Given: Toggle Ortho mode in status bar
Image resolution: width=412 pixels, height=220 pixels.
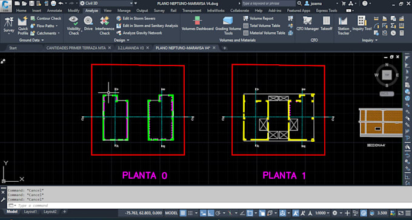Looking at the screenshot, I should tap(210, 213).
